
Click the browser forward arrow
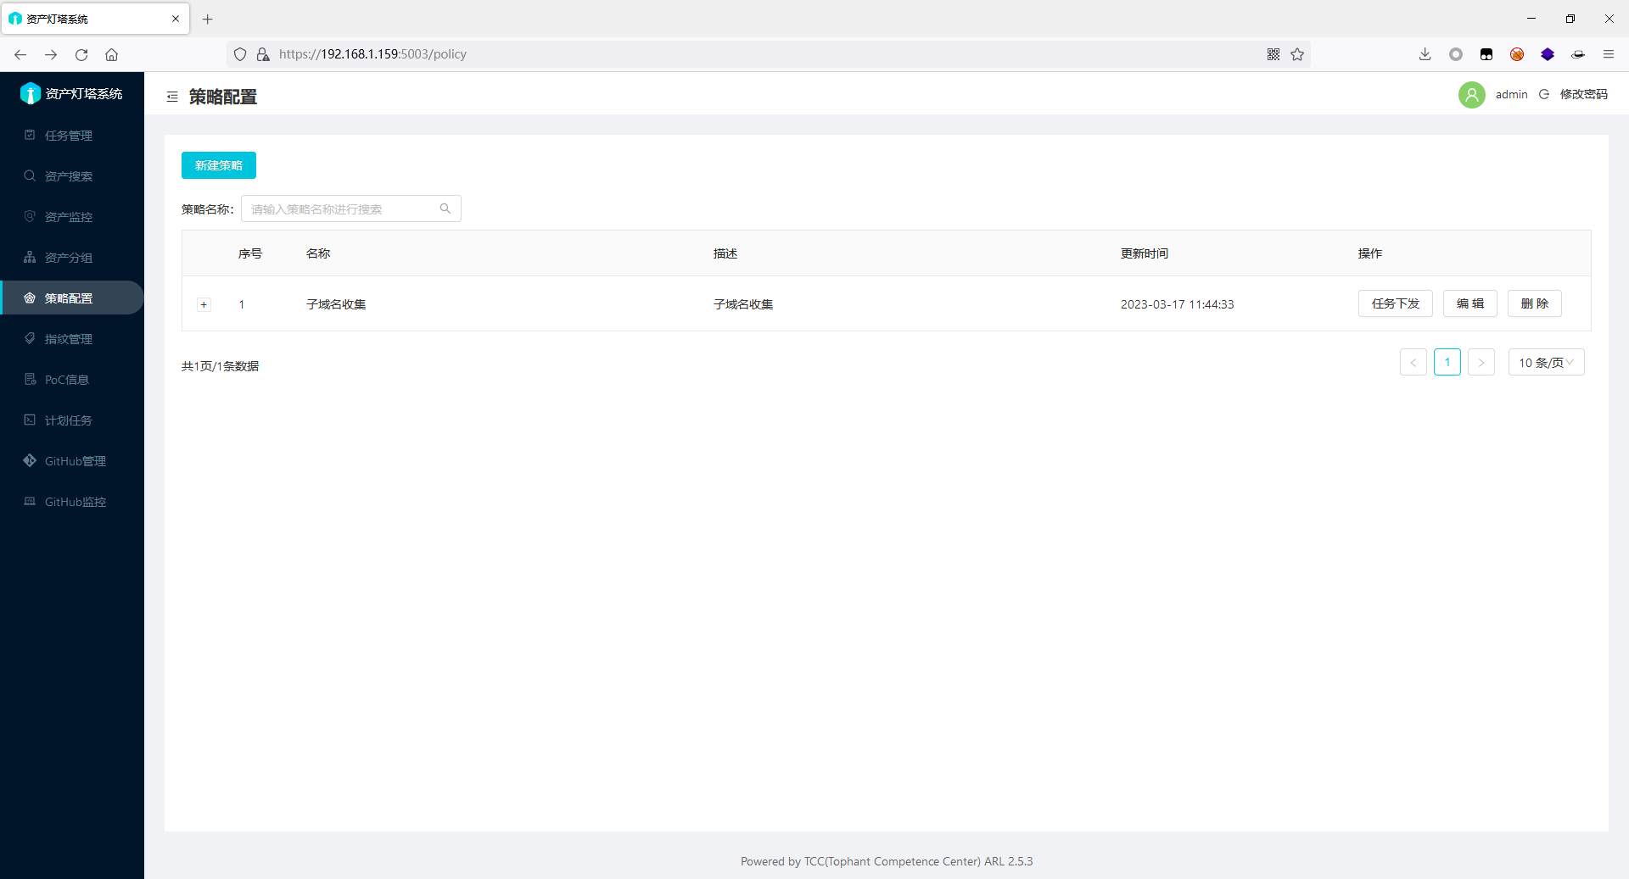(51, 54)
